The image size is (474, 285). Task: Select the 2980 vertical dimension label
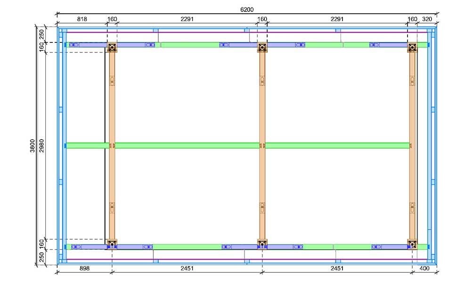[x=42, y=146]
